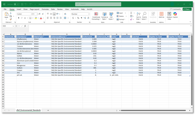Open Cell Styles gallery
The image size is (196, 116).
(111, 16)
